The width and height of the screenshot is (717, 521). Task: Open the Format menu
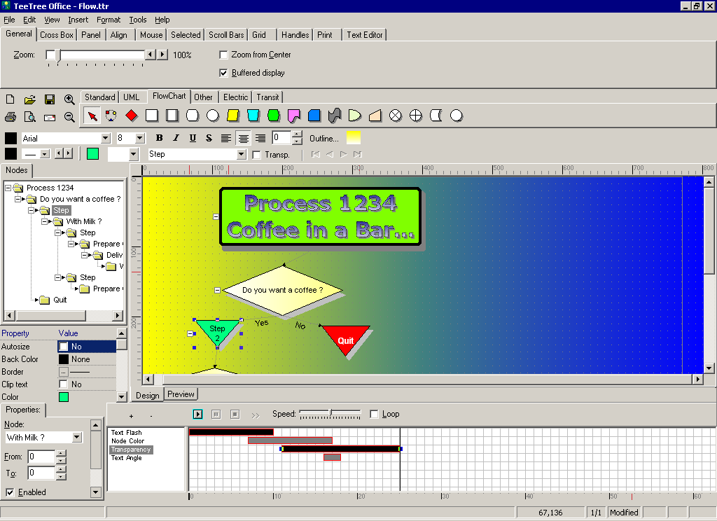(109, 20)
